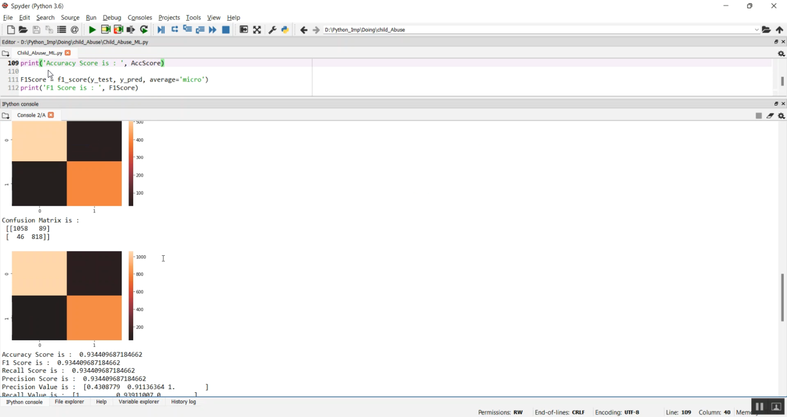Expand the working directory path dropdown
Image resolution: width=787 pixels, height=417 pixels.
click(x=757, y=30)
